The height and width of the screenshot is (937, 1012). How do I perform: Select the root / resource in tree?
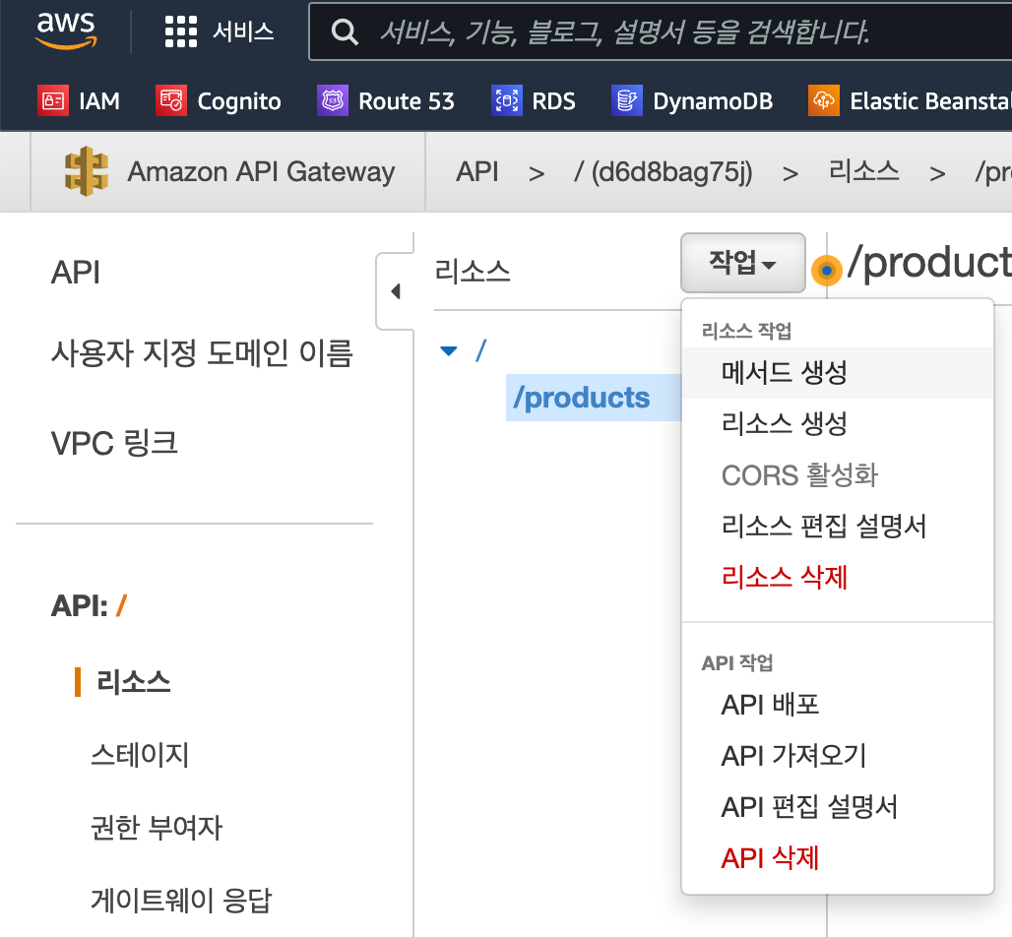tap(480, 351)
